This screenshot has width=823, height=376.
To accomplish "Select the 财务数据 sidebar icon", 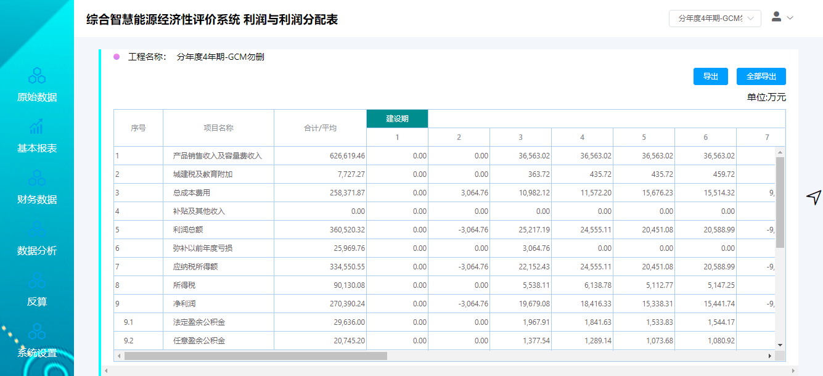I will pyautogui.click(x=37, y=178).
